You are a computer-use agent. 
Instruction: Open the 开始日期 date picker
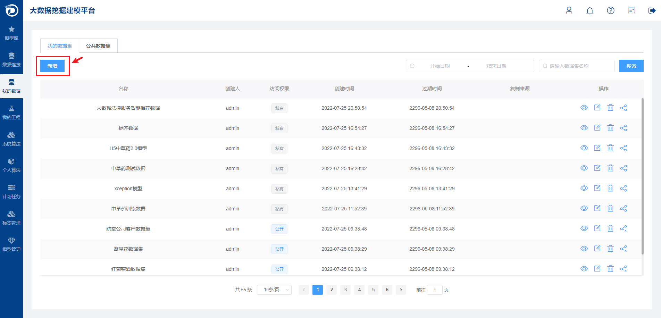click(440, 66)
